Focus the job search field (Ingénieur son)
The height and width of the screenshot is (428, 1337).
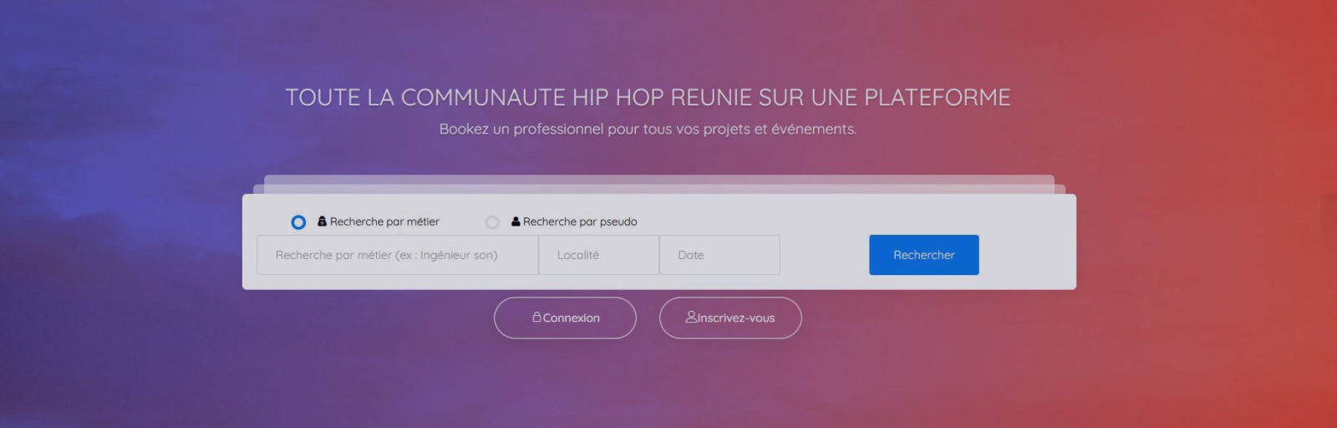[397, 255]
